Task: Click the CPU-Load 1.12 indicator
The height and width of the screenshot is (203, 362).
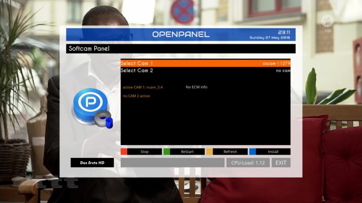Action: coord(248,163)
